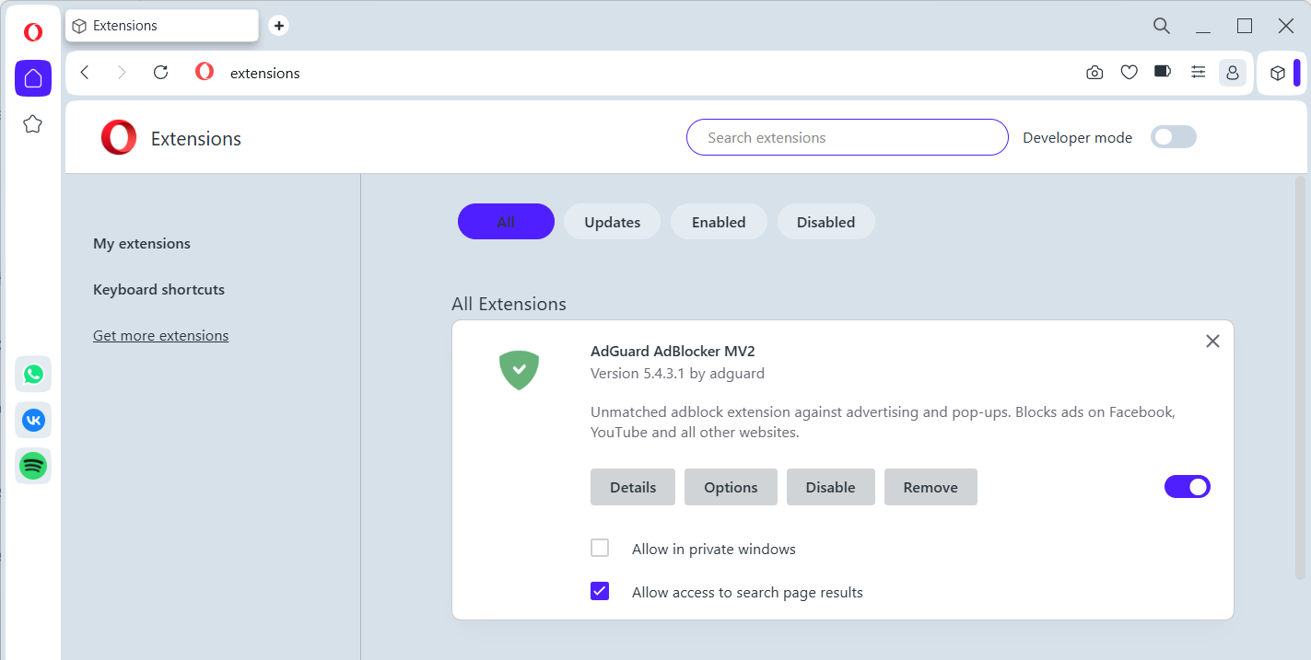Go back to previous page

click(85, 73)
